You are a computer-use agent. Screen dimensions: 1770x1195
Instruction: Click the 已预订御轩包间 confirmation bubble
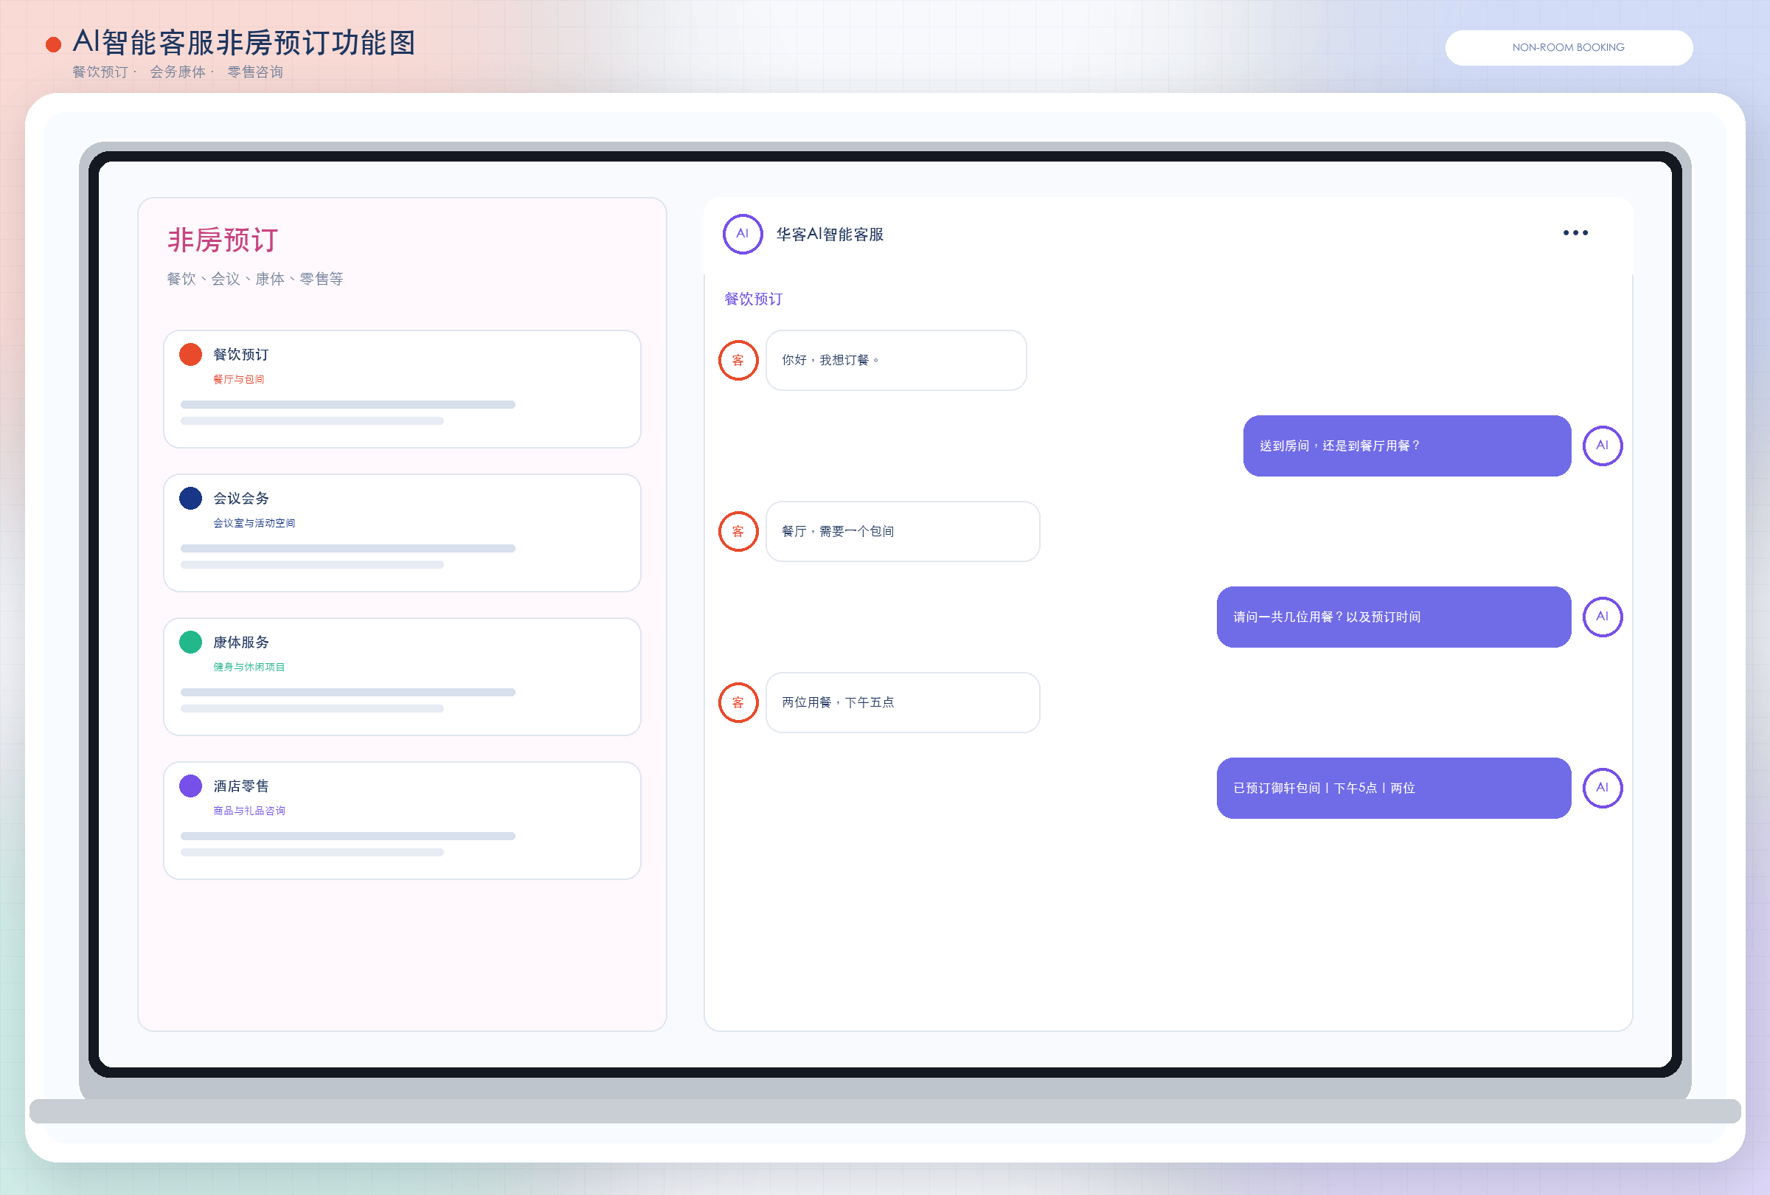point(1394,788)
